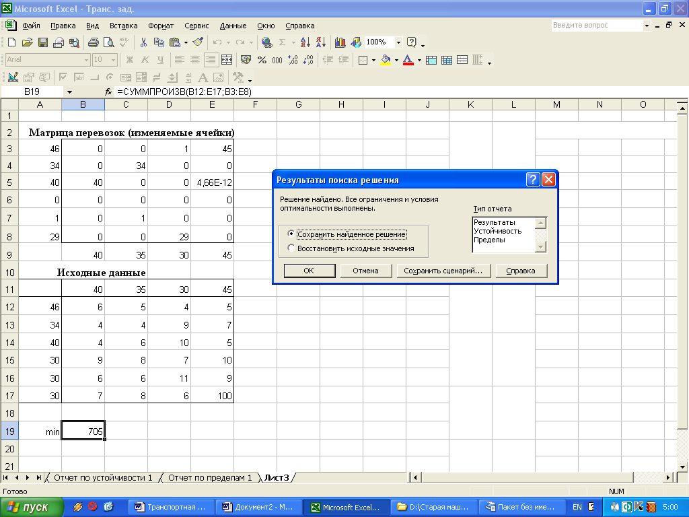689x517 pixels.
Task: Select the Format Painter brush icon
Action: pyautogui.click(x=198, y=42)
